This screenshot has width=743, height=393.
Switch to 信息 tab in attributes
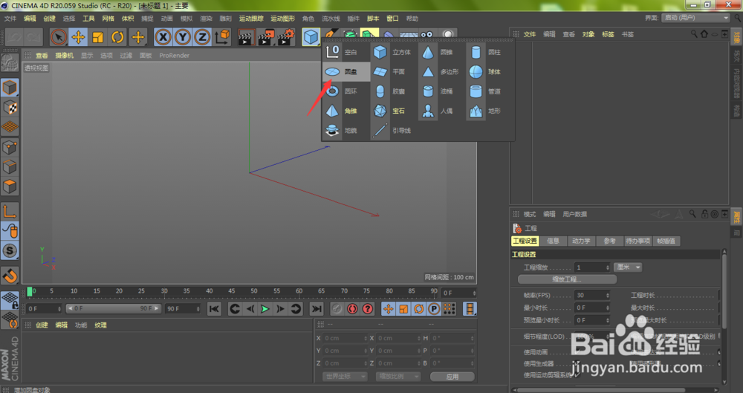coord(553,241)
